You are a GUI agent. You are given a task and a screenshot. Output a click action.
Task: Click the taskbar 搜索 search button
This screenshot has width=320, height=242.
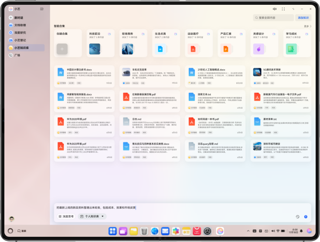[22, 231]
